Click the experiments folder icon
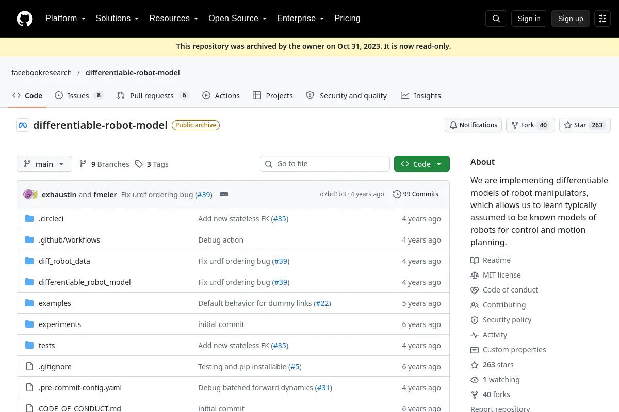This screenshot has height=412, width=619. tap(29, 324)
